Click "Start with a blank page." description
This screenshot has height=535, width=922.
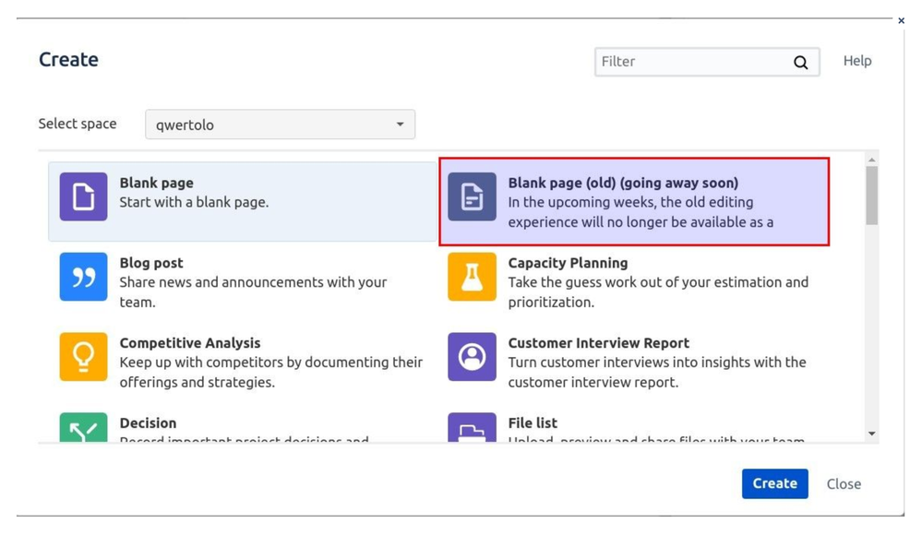click(x=194, y=202)
